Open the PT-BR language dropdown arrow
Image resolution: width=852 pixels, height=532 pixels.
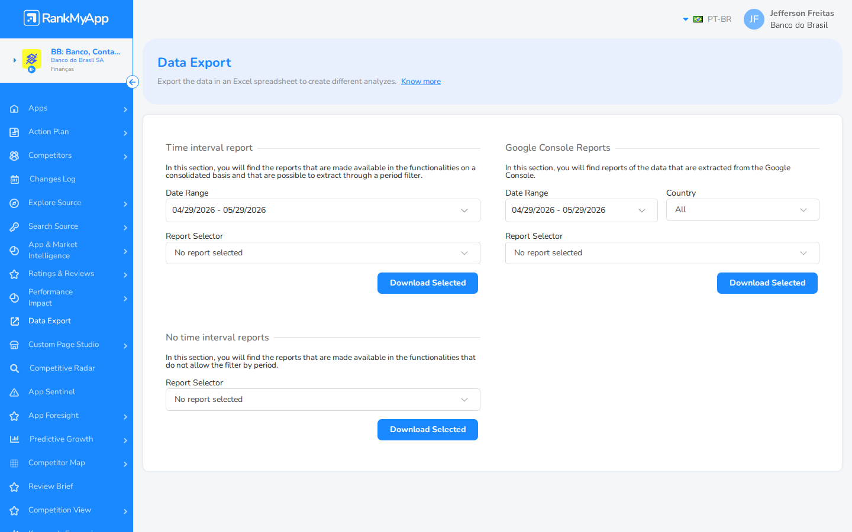point(686,20)
